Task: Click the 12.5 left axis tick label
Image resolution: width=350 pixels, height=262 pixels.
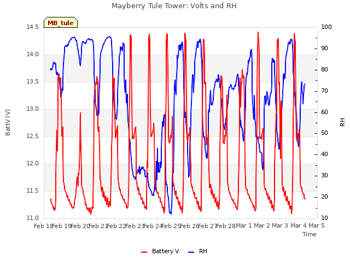Action: [x=33, y=136]
